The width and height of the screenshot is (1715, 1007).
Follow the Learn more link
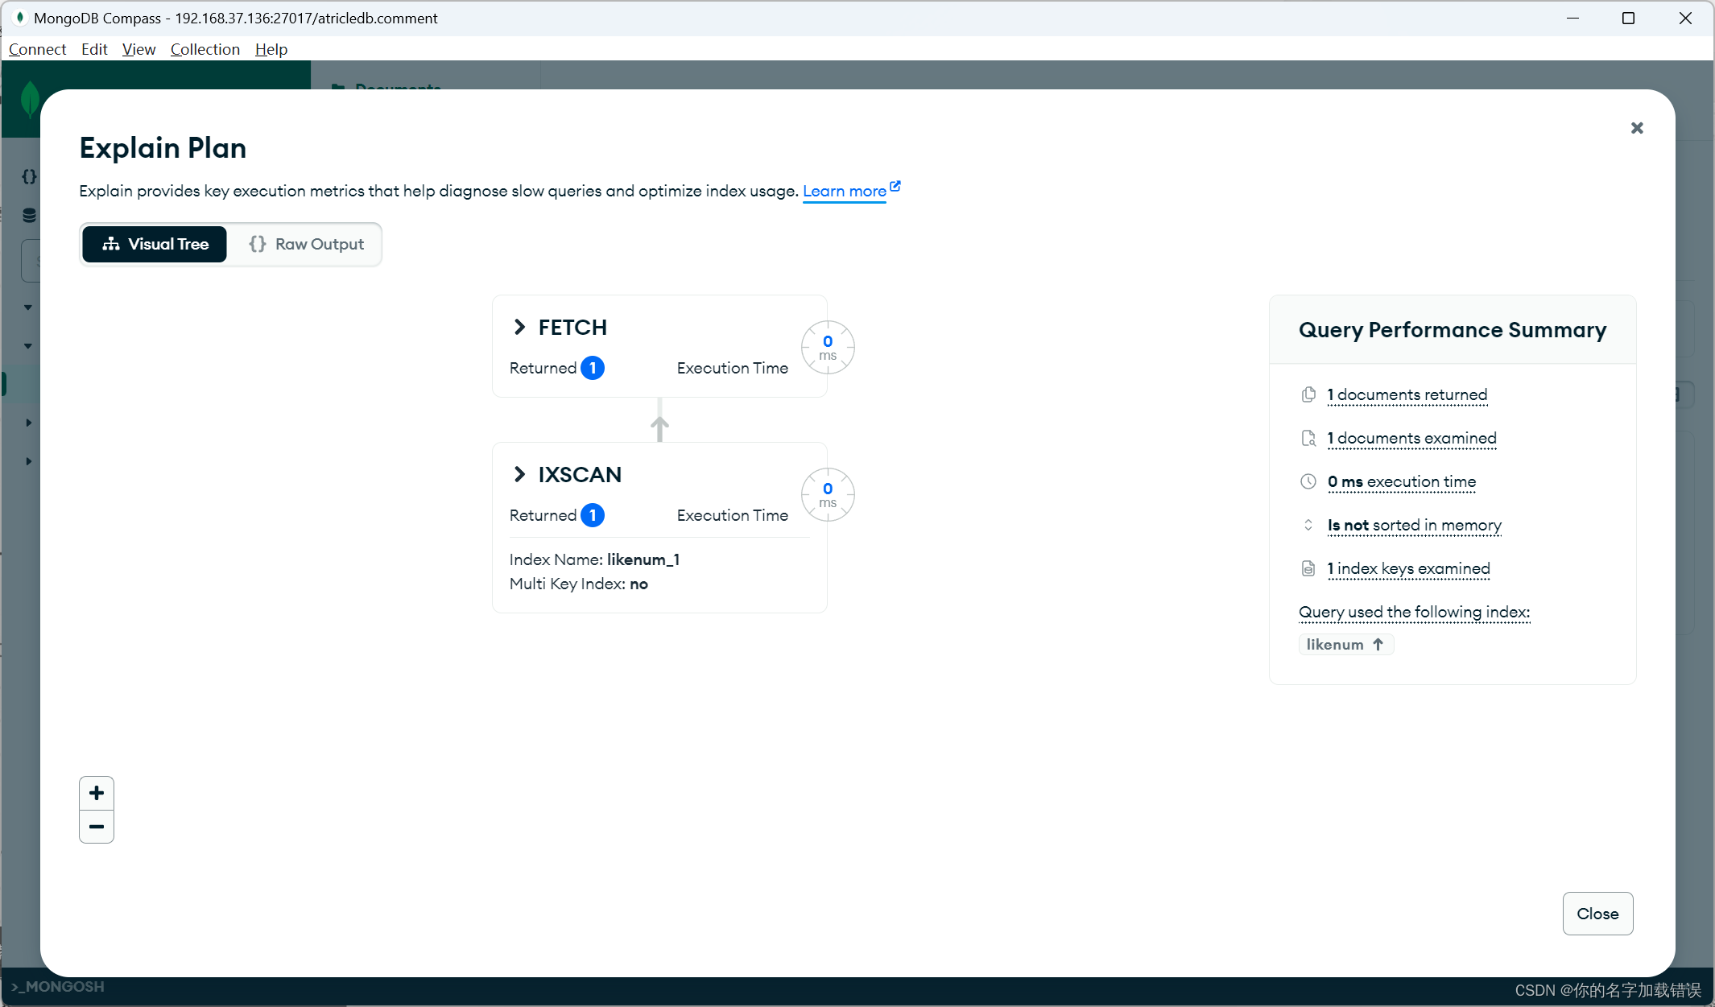click(844, 192)
